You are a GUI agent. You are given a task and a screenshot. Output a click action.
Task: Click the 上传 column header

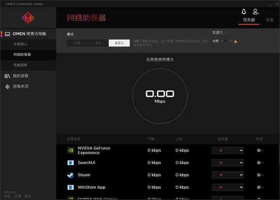click(x=179, y=139)
